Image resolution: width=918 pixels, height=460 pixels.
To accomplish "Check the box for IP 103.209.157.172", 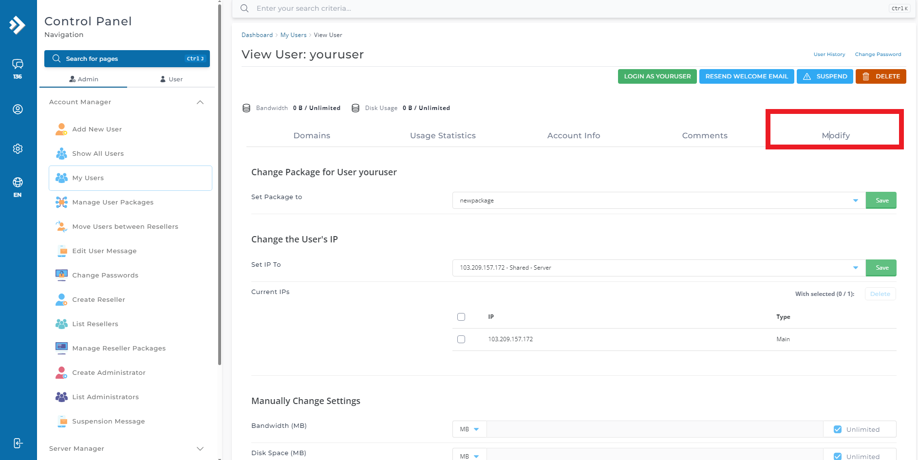I will click(x=461, y=339).
